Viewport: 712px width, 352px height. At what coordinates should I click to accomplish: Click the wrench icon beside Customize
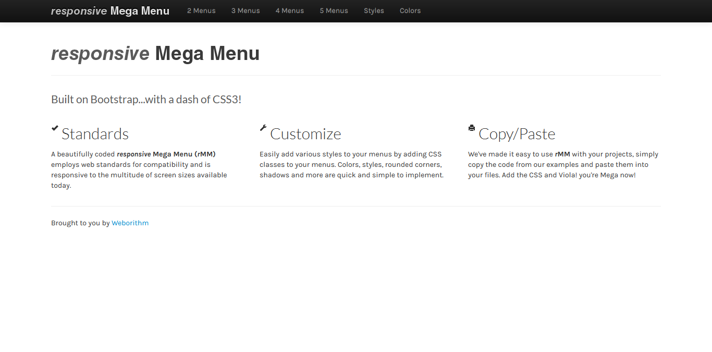[x=264, y=128]
